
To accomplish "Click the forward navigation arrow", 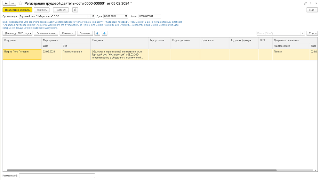I will (x=12, y=3).
